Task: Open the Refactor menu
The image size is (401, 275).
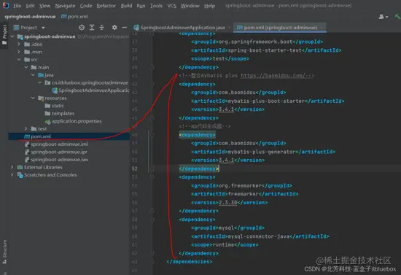Action: (x=106, y=6)
